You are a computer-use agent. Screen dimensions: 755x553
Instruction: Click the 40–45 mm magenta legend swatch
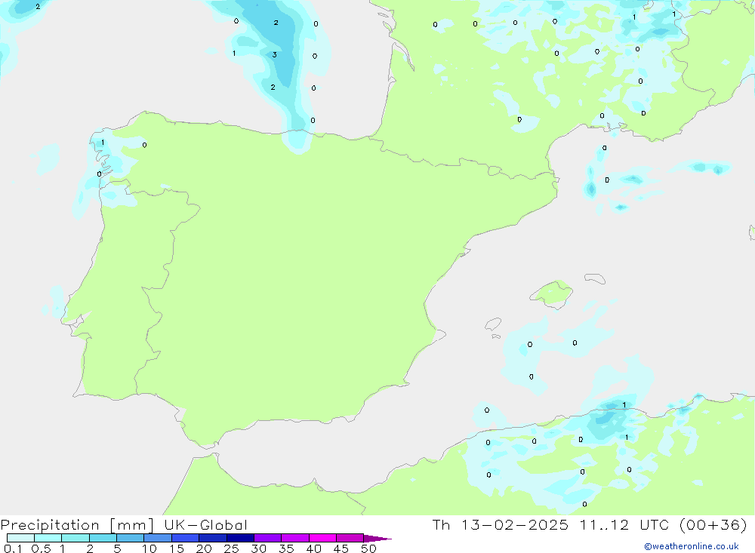click(322, 538)
